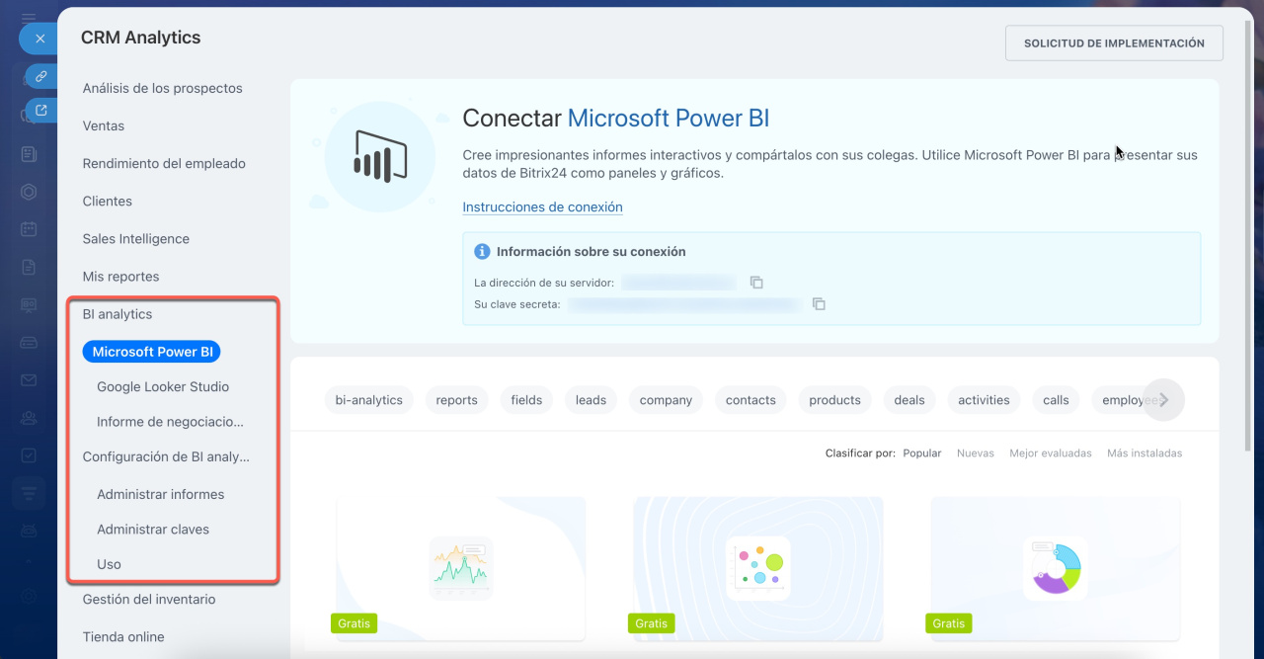Click the blue info icon beside Información sobre su conexión
The height and width of the screenshot is (659, 1264).
tap(482, 252)
